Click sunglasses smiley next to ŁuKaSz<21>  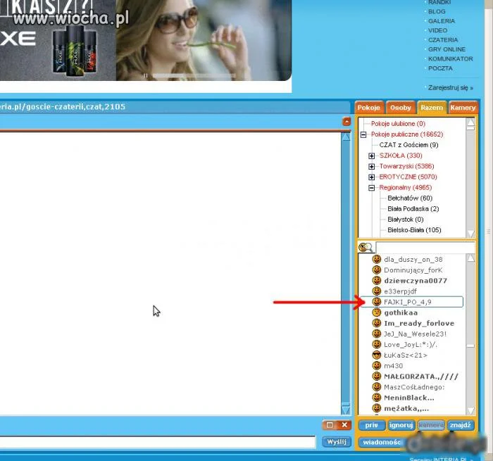pos(376,355)
